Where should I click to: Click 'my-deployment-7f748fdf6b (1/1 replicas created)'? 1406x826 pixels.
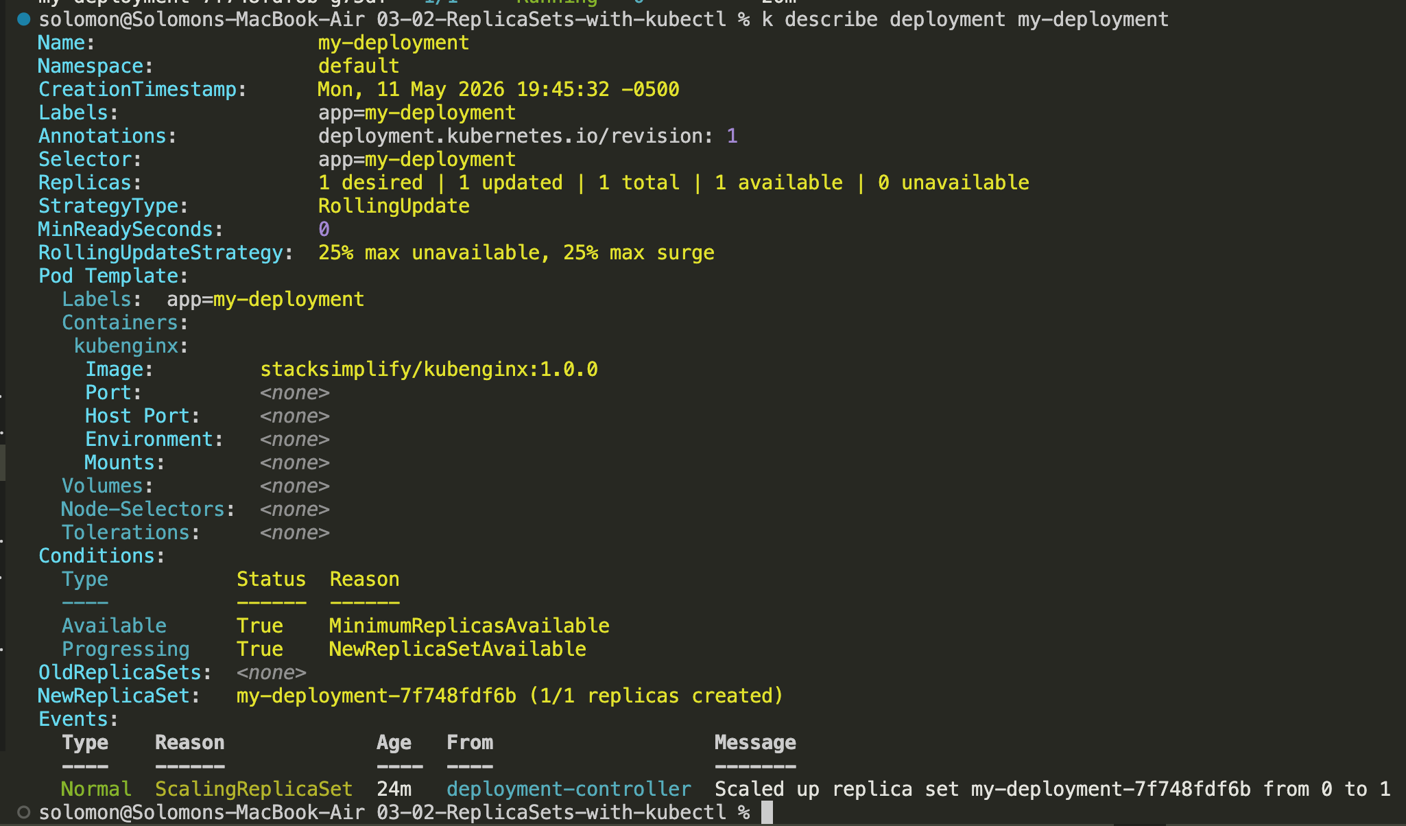510,696
